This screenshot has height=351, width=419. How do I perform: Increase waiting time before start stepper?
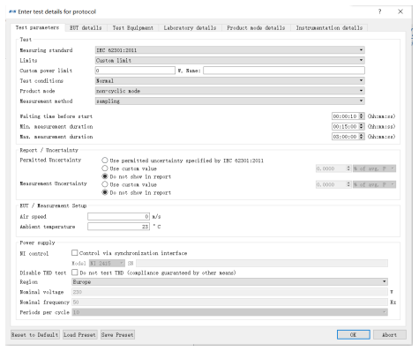coord(362,115)
